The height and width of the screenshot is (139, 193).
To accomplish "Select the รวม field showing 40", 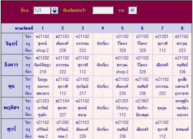I will click(x=132, y=10).
